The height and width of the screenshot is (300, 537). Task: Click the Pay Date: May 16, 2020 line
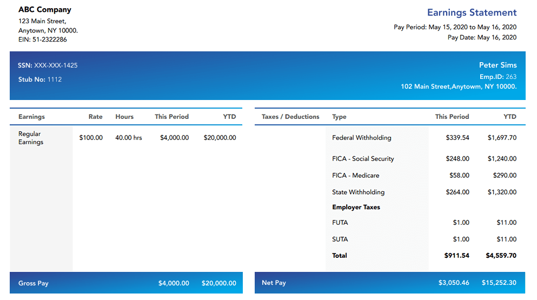pos(482,37)
